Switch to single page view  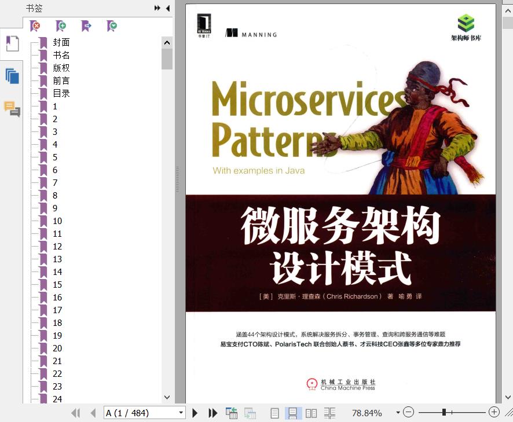(275, 413)
